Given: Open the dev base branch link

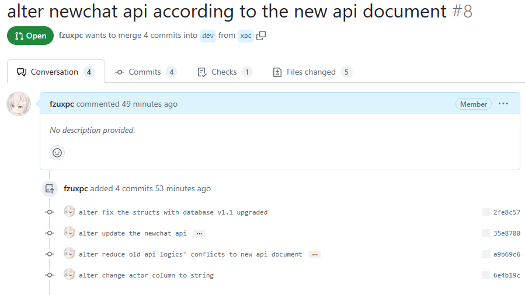Looking at the screenshot, I should click(208, 36).
